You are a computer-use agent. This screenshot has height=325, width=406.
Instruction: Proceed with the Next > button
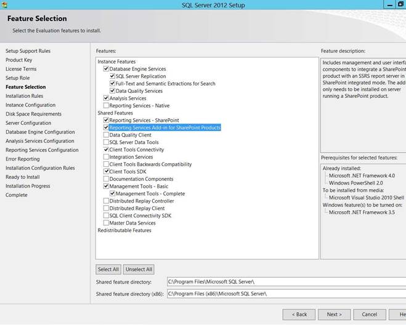[335, 315]
